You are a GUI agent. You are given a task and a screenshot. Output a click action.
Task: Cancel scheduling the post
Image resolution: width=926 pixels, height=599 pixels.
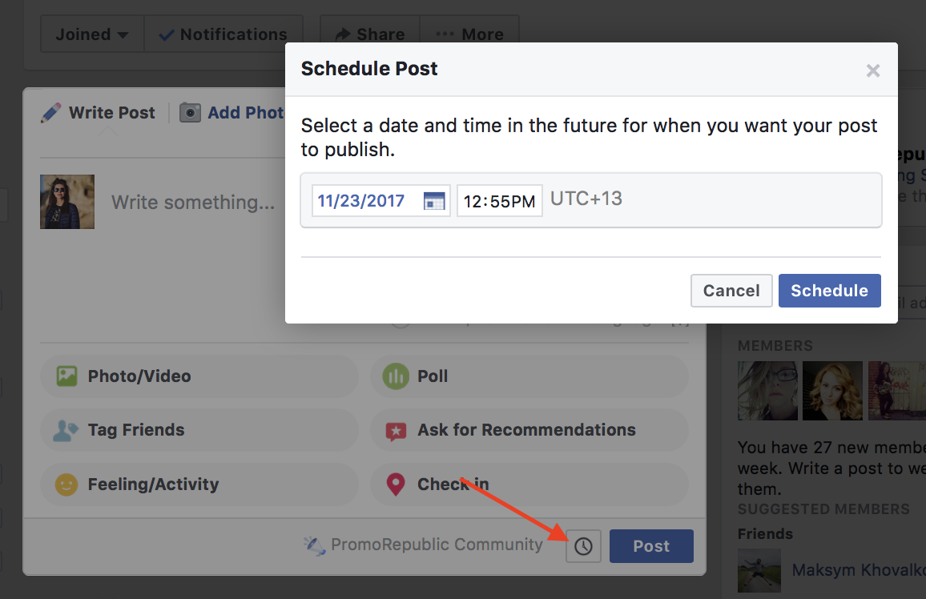(731, 291)
